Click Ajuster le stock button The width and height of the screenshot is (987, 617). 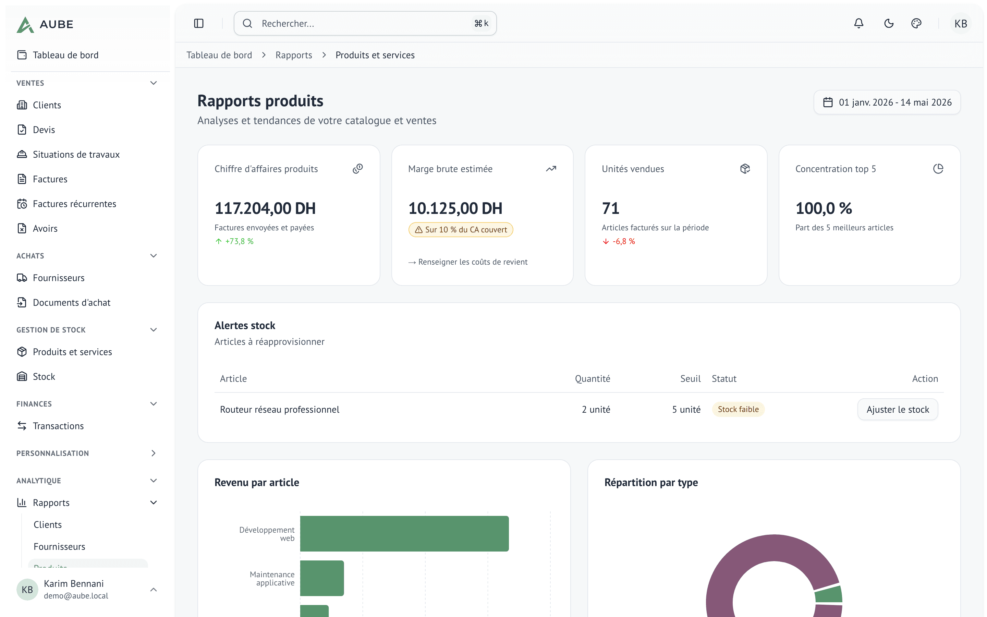click(x=898, y=409)
